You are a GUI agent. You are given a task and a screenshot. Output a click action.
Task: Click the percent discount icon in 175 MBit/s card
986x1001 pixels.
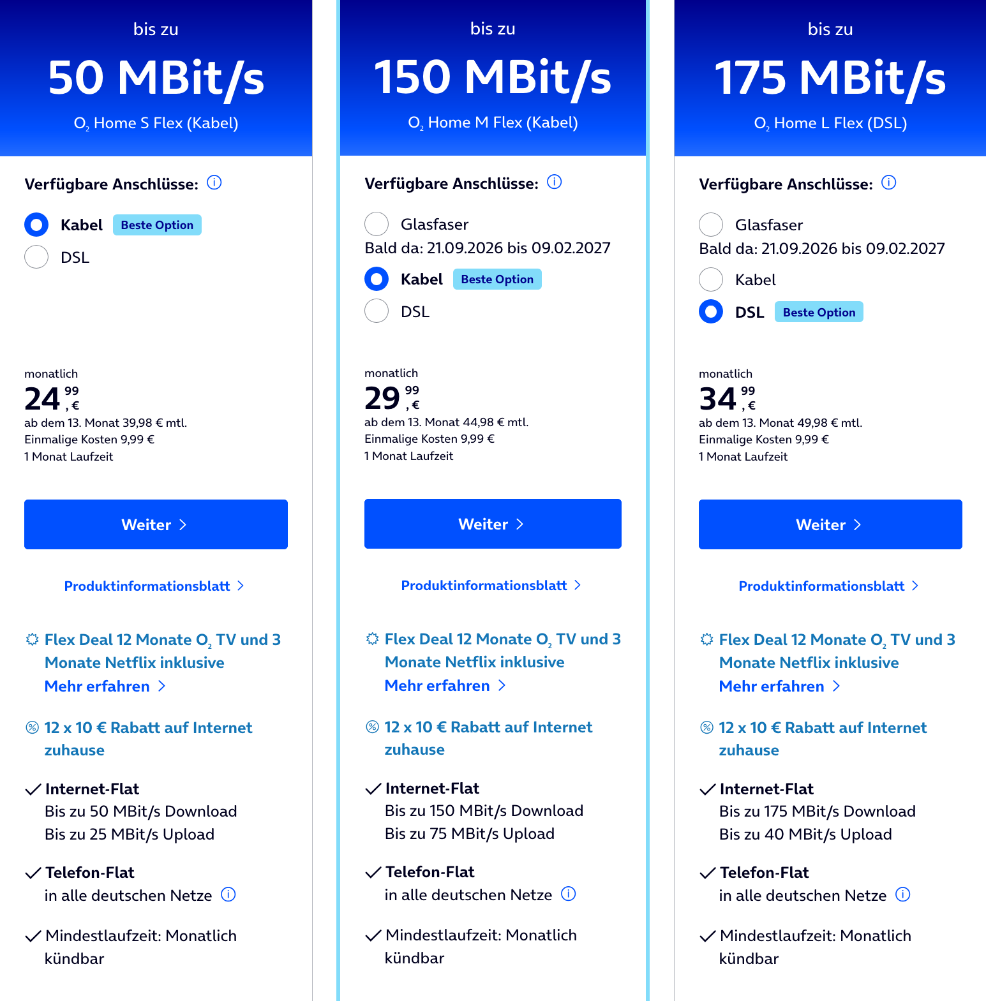(706, 727)
